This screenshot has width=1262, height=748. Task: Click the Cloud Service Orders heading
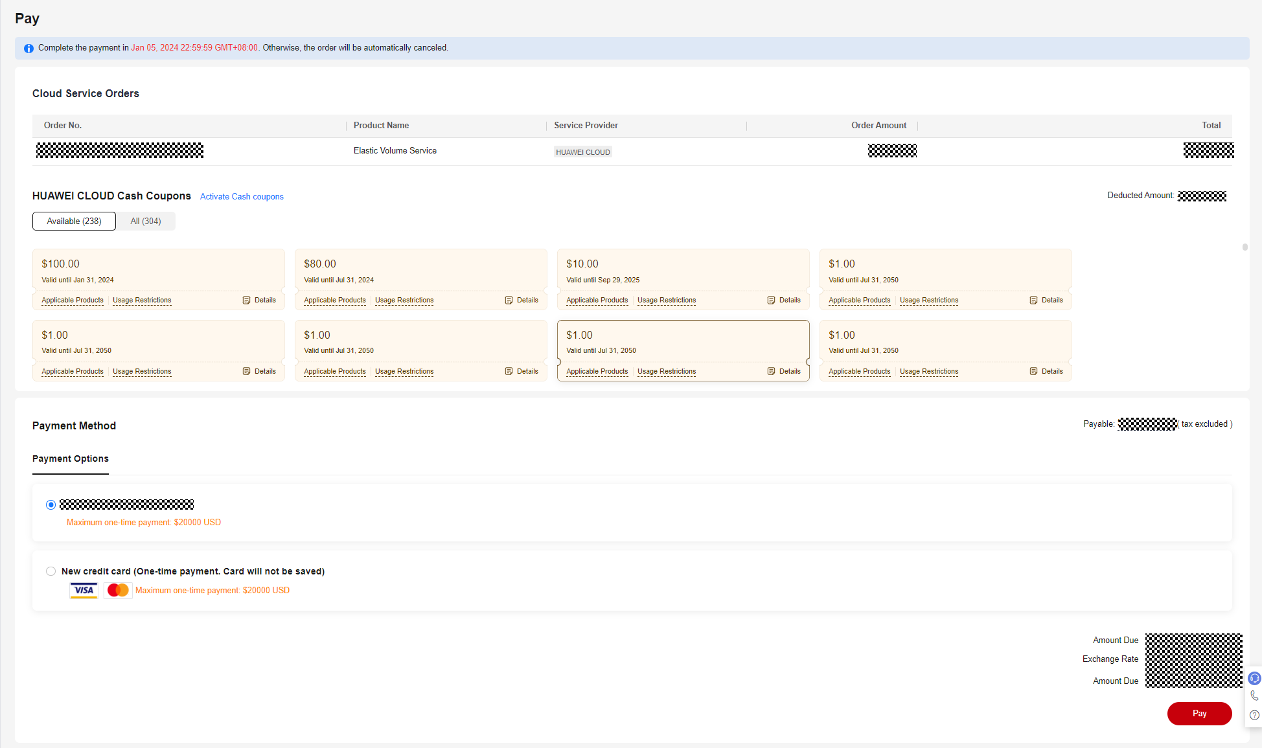point(86,94)
